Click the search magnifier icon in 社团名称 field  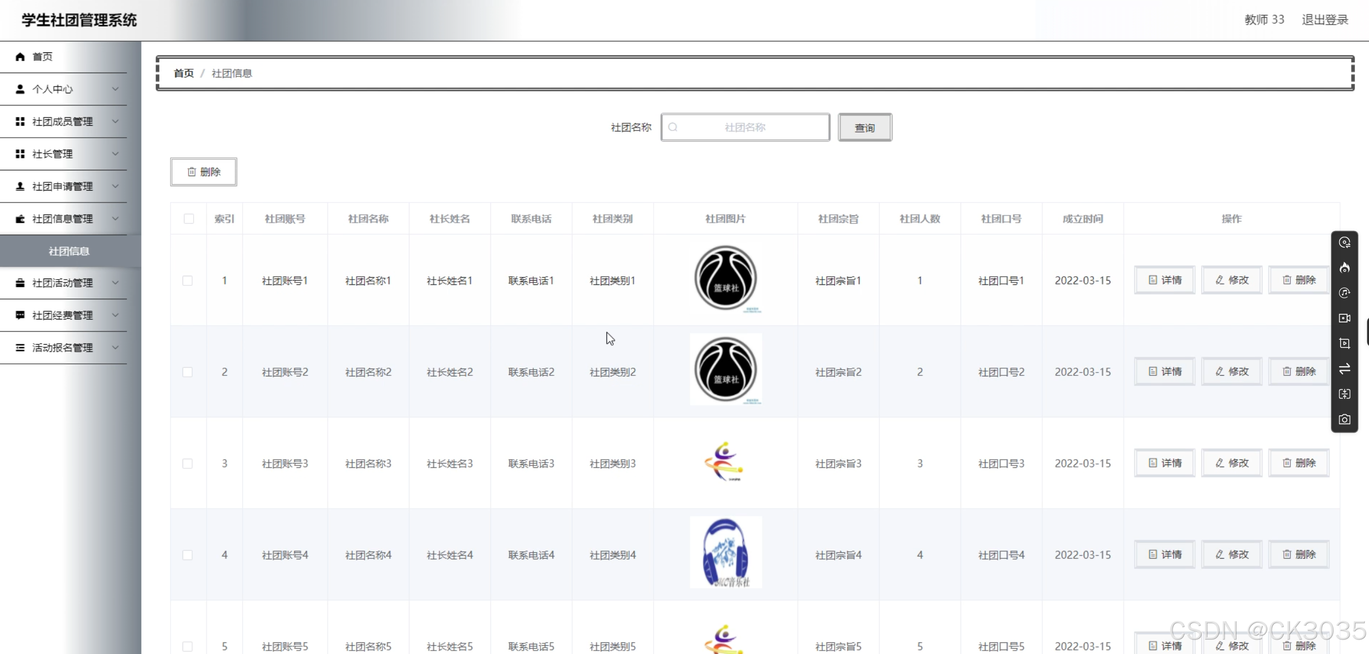[673, 128]
